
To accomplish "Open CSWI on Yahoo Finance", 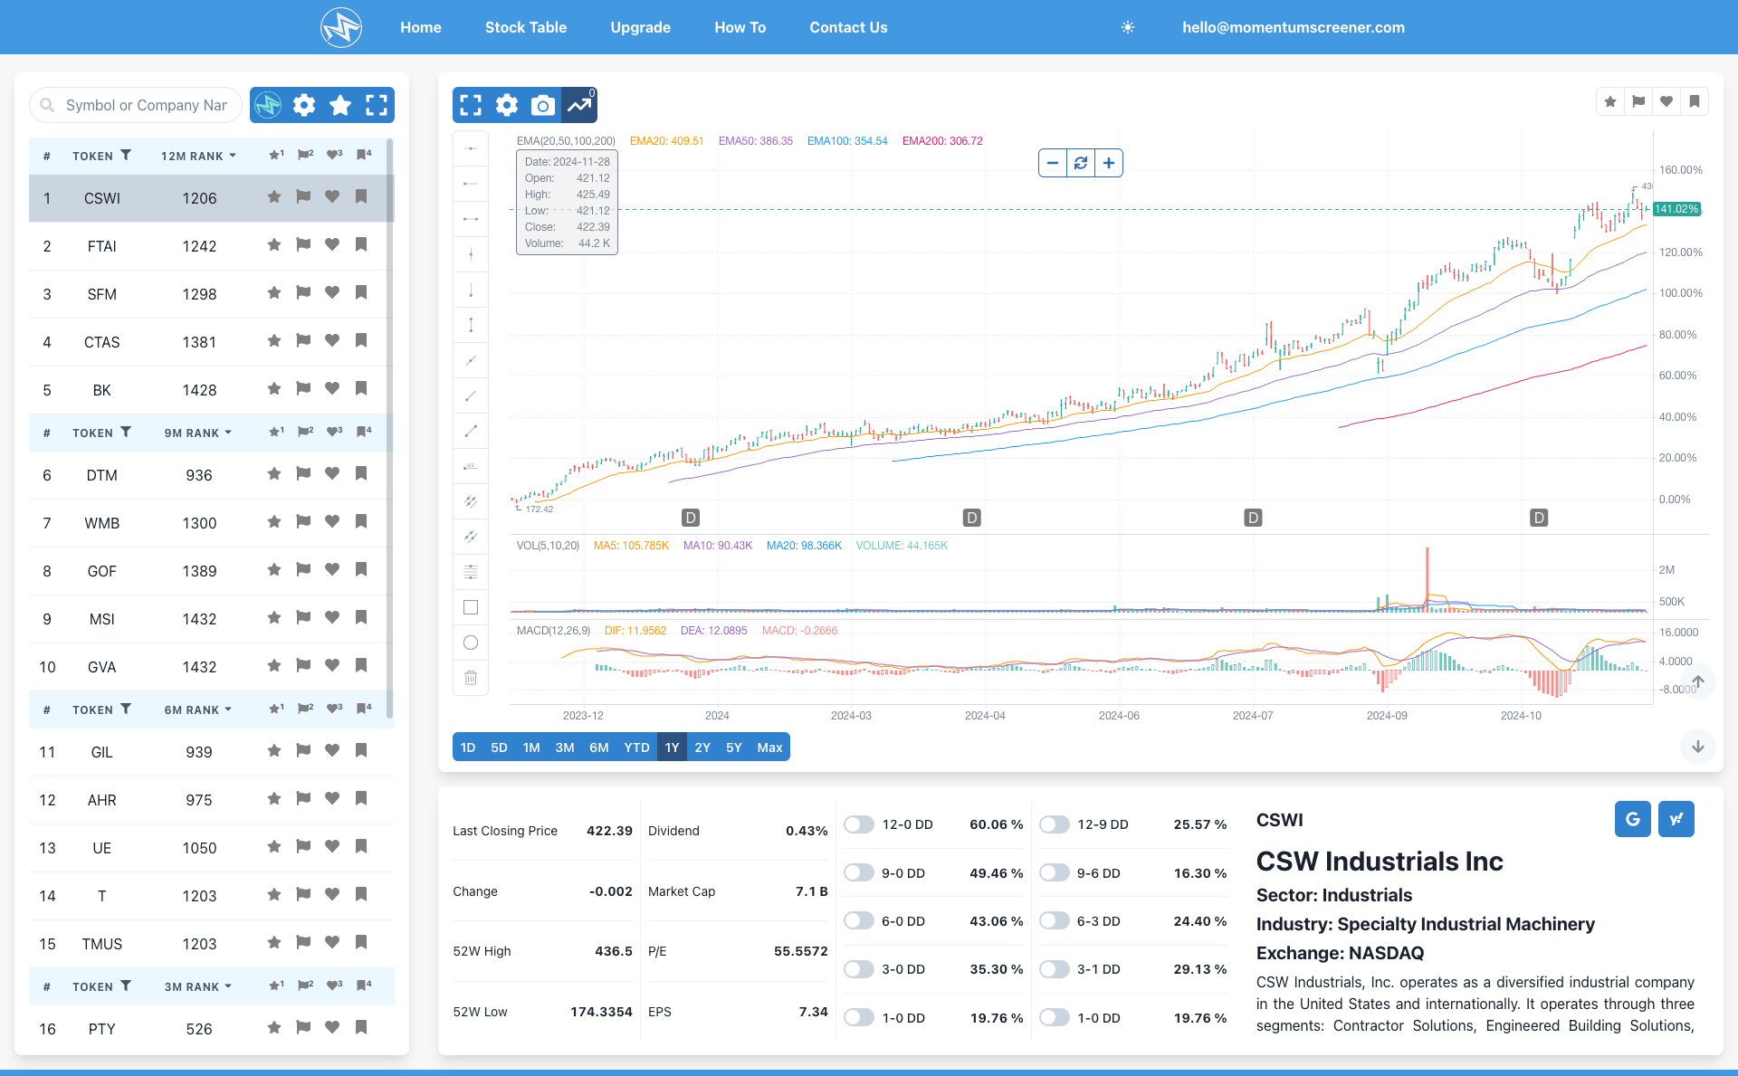I will (1676, 819).
